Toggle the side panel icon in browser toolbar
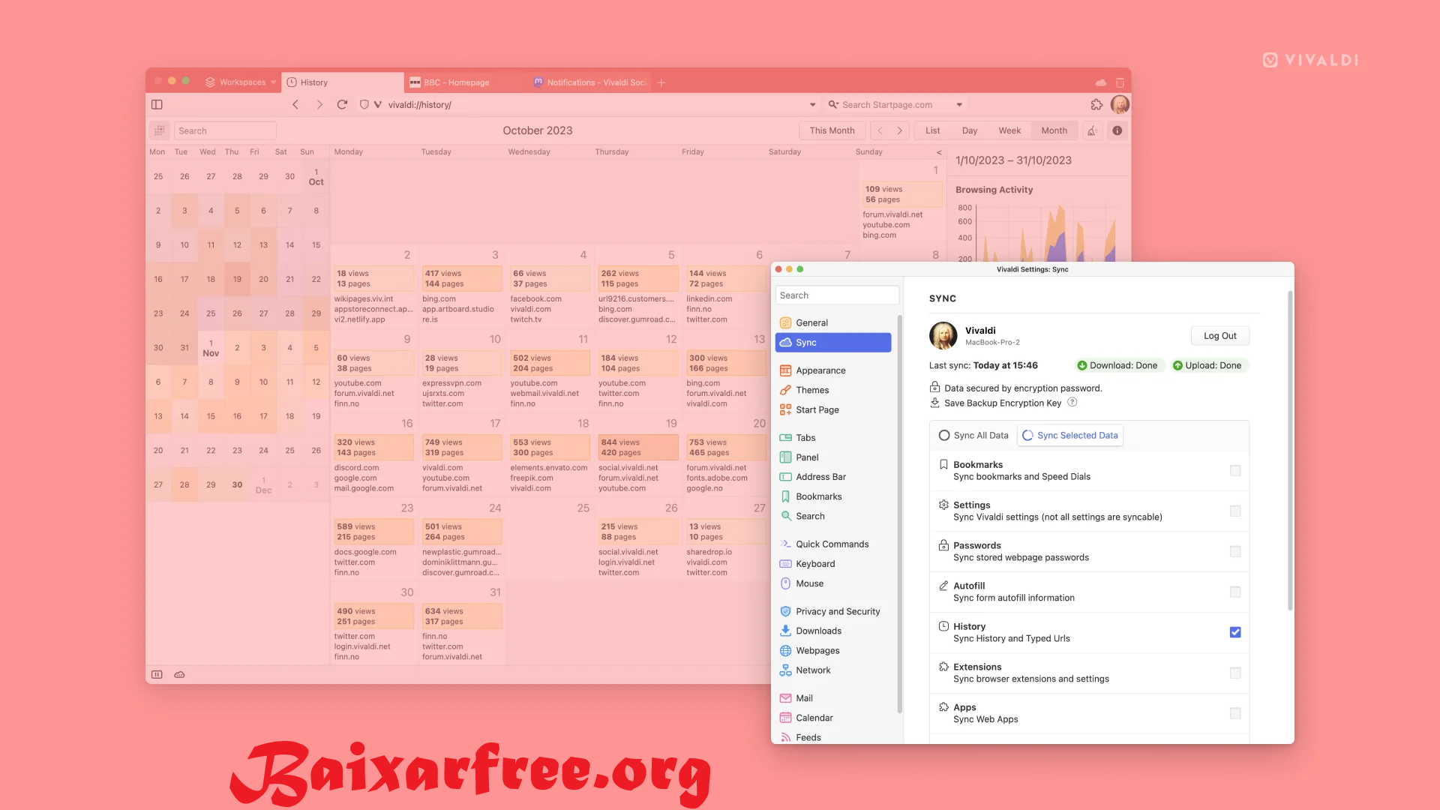The image size is (1440, 810). (x=157, y=104)
